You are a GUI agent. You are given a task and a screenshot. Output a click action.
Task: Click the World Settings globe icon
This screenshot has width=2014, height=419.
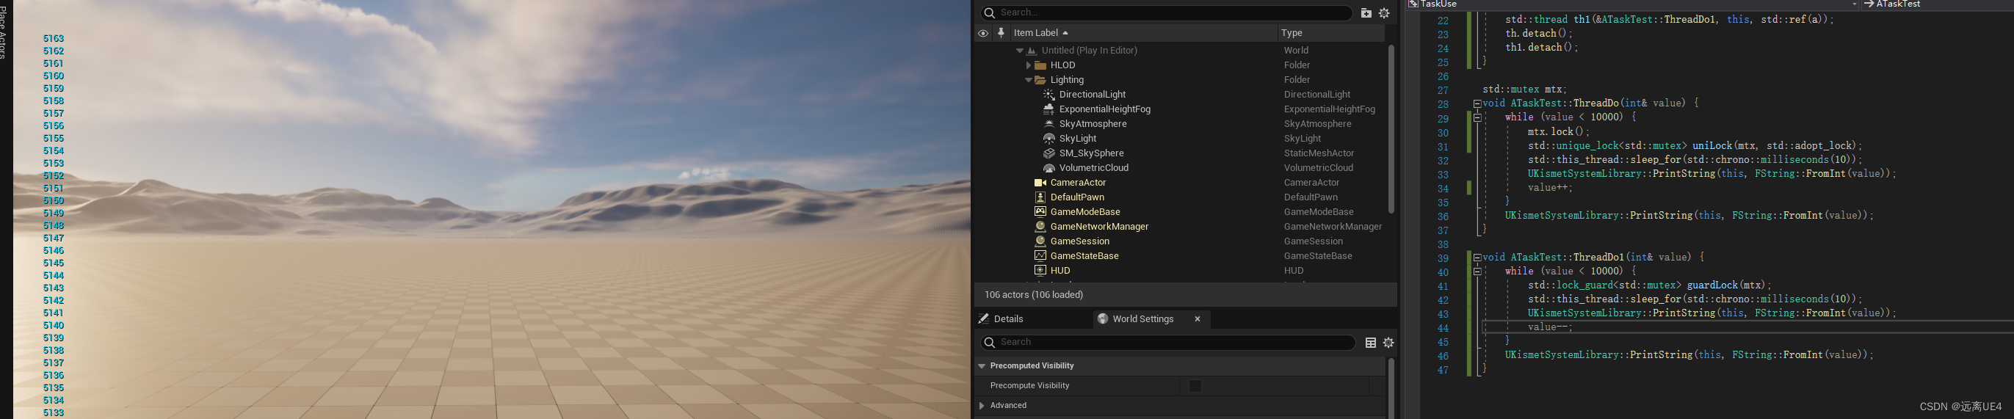click(x=1103, y=319)
